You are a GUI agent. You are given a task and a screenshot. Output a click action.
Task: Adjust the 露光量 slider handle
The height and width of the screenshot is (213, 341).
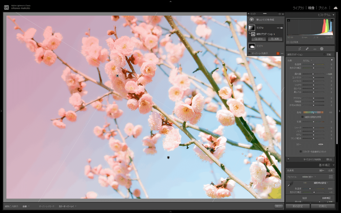point(313,74)
